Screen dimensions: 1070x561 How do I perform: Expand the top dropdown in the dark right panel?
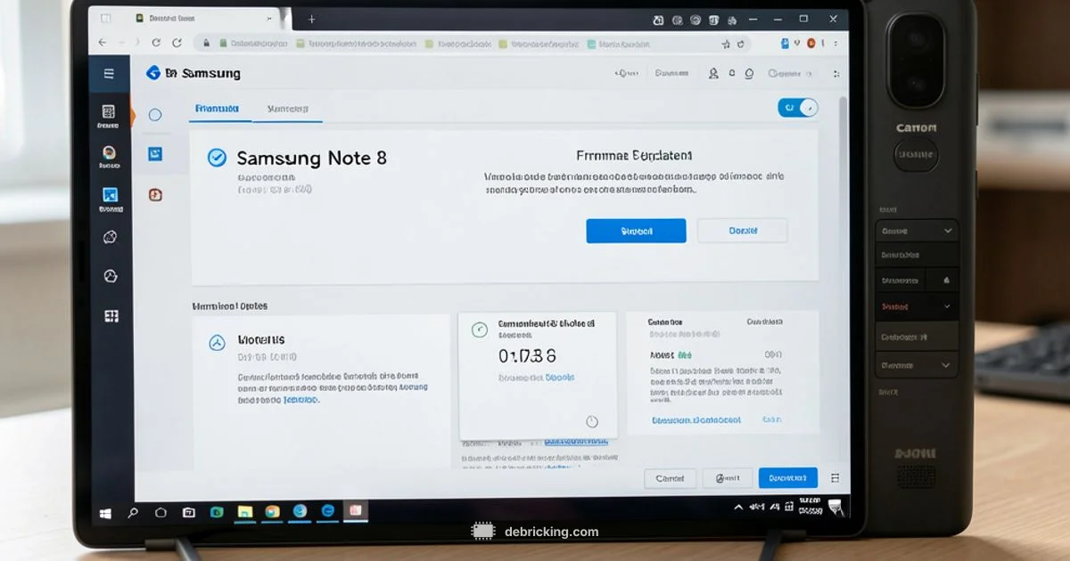(917, 231)
